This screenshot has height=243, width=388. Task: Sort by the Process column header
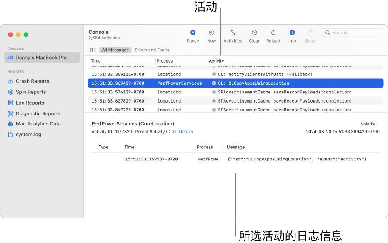165,61
